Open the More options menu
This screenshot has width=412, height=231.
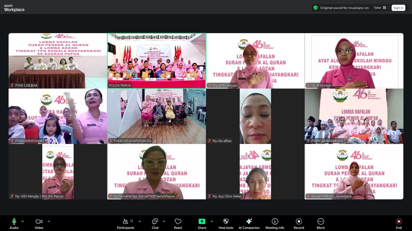point(321,224)
